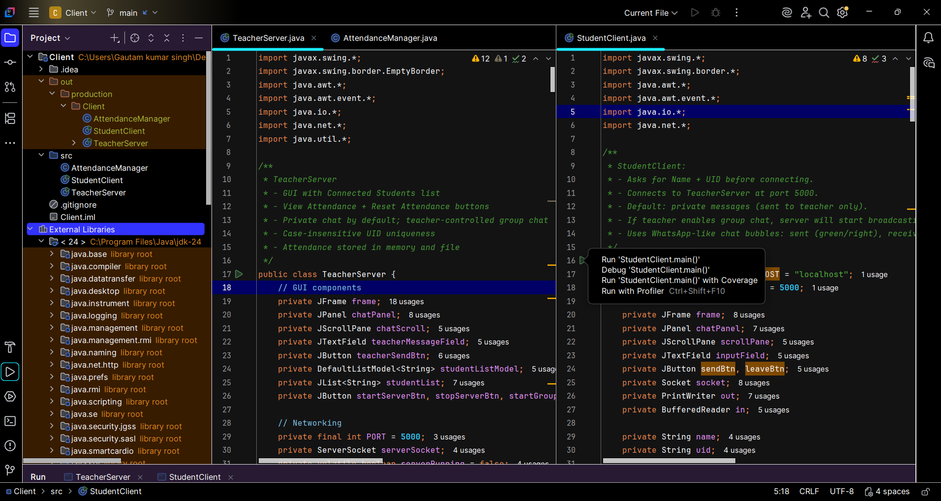Expand the .idea folder
Screen dimensions: 941x501
41,69
